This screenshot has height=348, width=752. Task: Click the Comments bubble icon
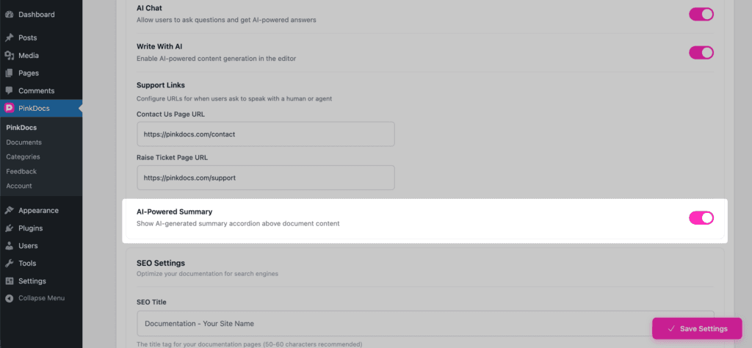point(9,90)
